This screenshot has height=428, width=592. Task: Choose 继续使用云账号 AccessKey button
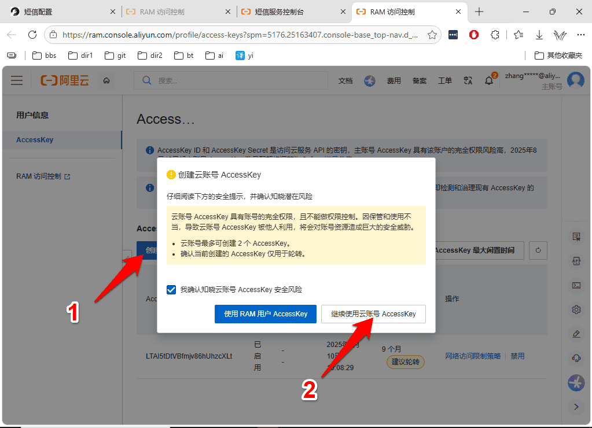(x=373, y=314)
